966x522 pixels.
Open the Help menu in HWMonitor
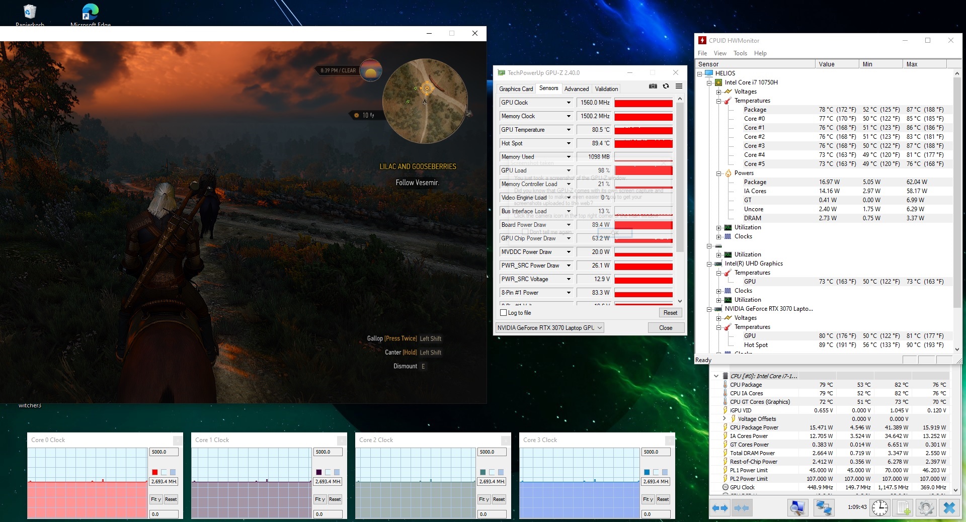[760, 53]
